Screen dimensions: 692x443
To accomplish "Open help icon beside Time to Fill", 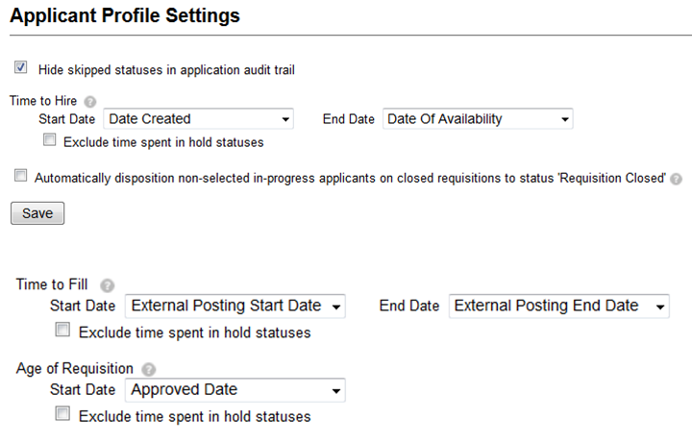I will (108, 285).
